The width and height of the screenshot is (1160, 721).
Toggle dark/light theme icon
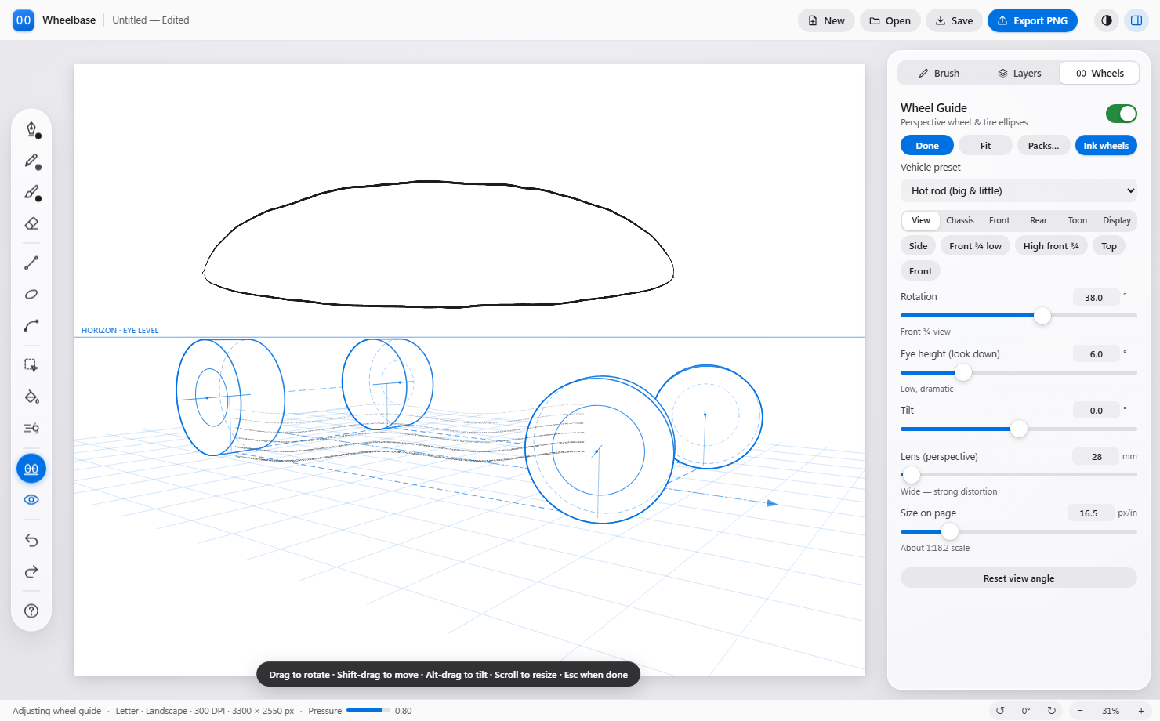[x=1106, y=20]
